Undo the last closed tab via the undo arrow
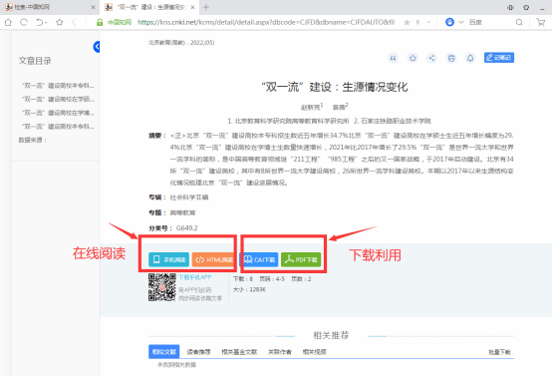552x377 pixels. click(x=40, y=22)
